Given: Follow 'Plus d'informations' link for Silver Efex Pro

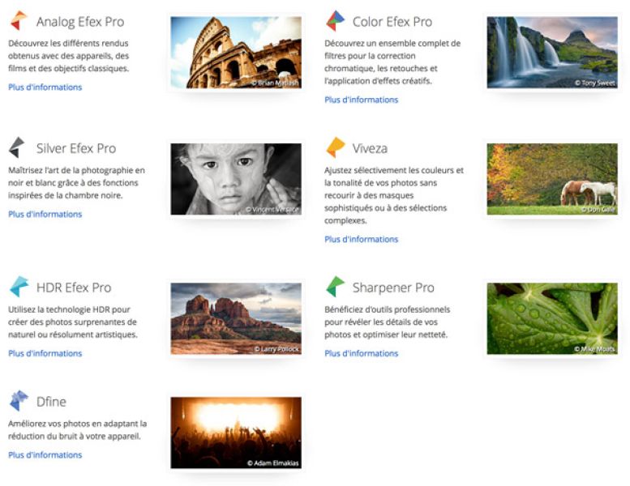Looking at the screenshot, I should tap(45, 214).
